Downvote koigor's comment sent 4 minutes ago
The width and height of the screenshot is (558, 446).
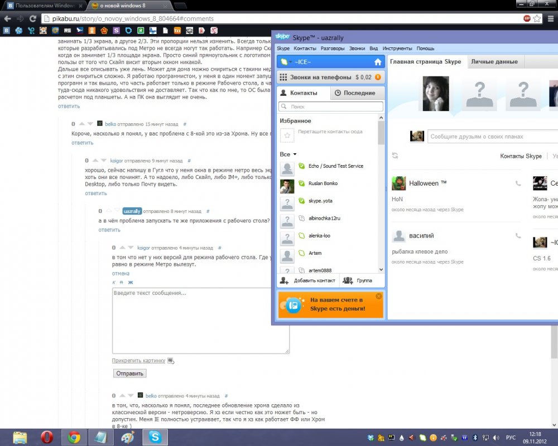coord(131,248)
